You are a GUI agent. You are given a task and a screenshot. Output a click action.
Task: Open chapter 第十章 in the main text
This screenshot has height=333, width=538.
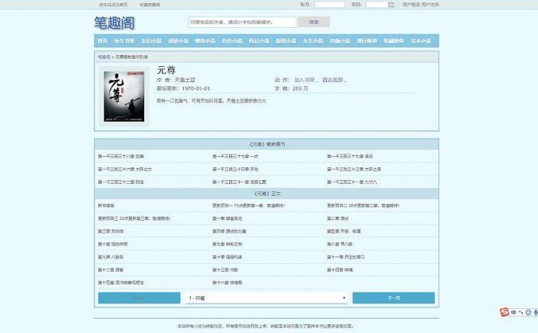coord(227,257)
